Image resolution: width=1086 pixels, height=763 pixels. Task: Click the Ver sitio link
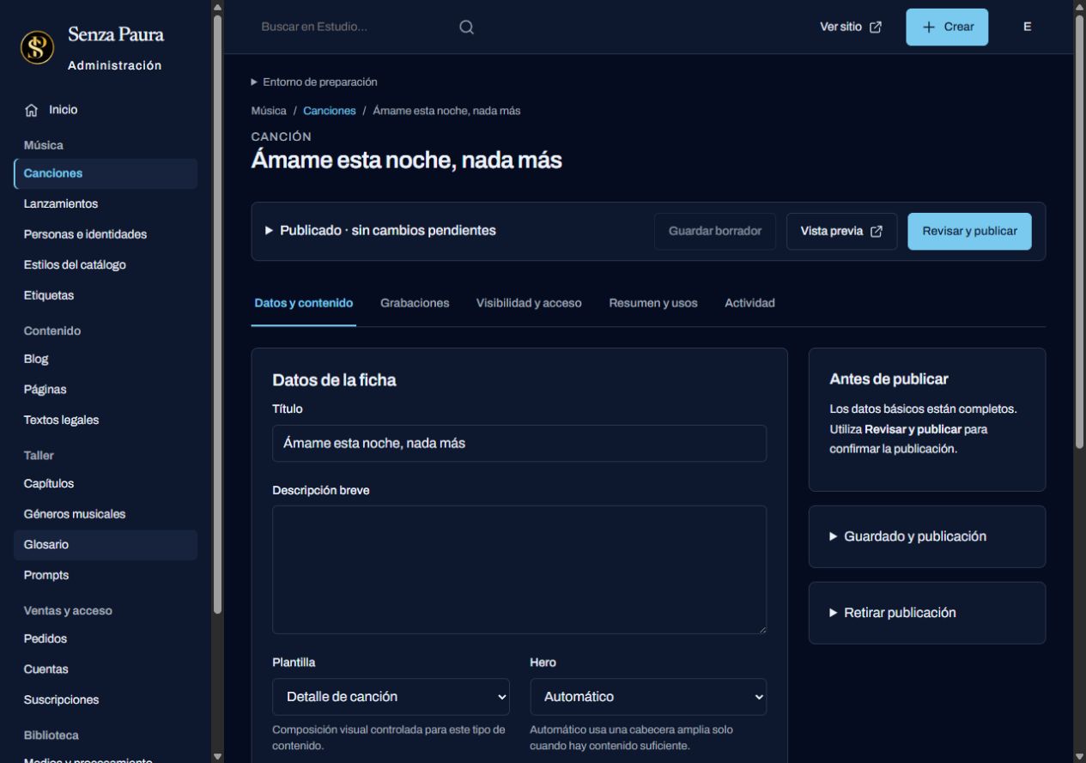852,27
